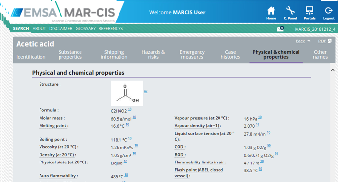Open the C. Panel wrench icon
Screen dimensions: 338x182
(x=290, y=10)
